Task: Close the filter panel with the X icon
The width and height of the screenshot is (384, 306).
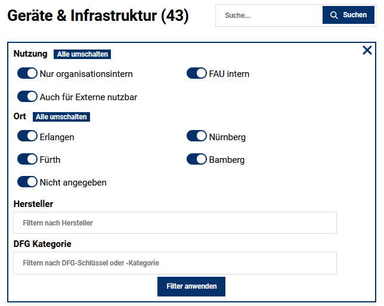Action: point(367,51)
